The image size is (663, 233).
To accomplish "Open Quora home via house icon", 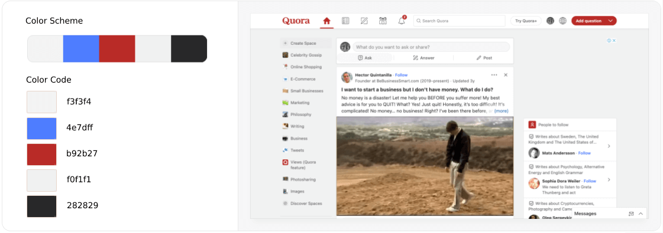I will point(326,21).
